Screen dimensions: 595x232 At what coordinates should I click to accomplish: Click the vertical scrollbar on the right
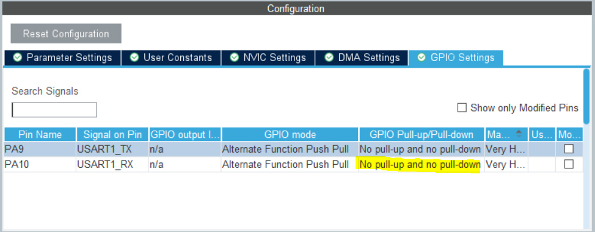[586, 96]
